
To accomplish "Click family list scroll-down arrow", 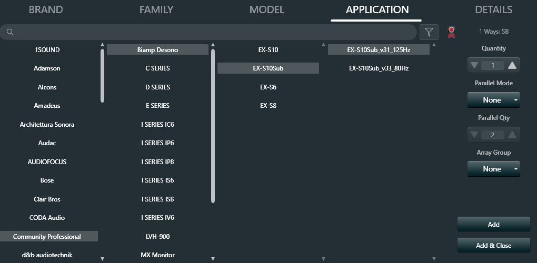I will [x=213, y=259].
